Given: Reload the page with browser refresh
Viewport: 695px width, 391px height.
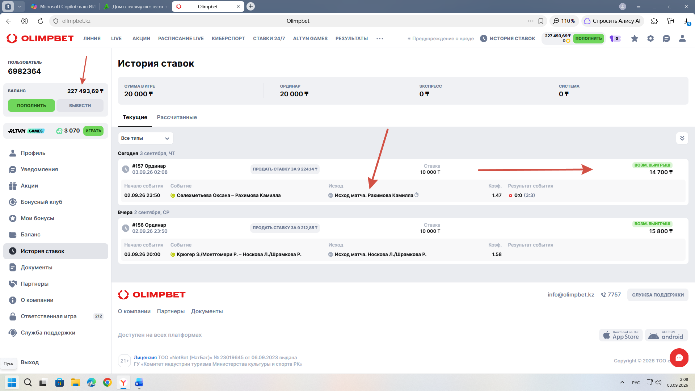Looking at the screenshot, I should (x=41, y=21).
